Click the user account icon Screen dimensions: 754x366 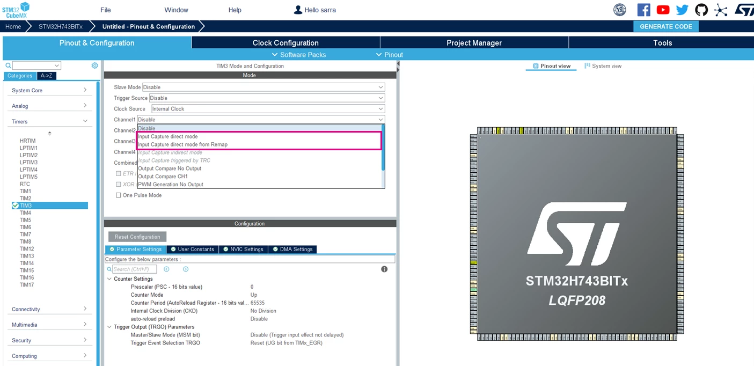[298, 10]
